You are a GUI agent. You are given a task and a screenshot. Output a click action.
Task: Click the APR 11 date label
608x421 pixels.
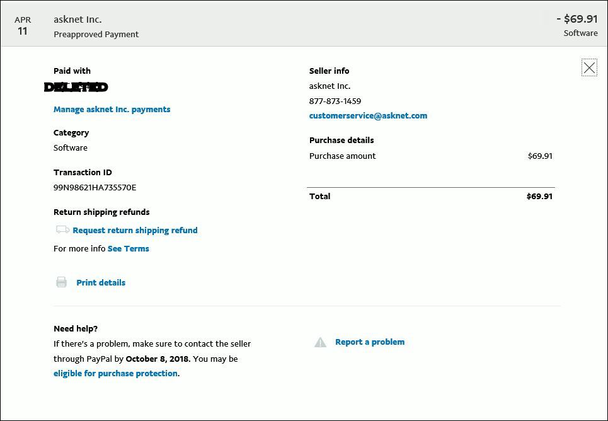pos(23,26)
